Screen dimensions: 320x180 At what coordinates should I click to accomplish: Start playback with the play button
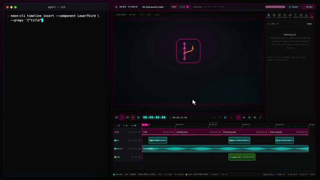pyautogui.click(x=122, y=117)
